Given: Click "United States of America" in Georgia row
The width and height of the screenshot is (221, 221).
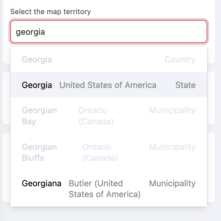Looking at the screenshot, I should click(x=108, y=85).
